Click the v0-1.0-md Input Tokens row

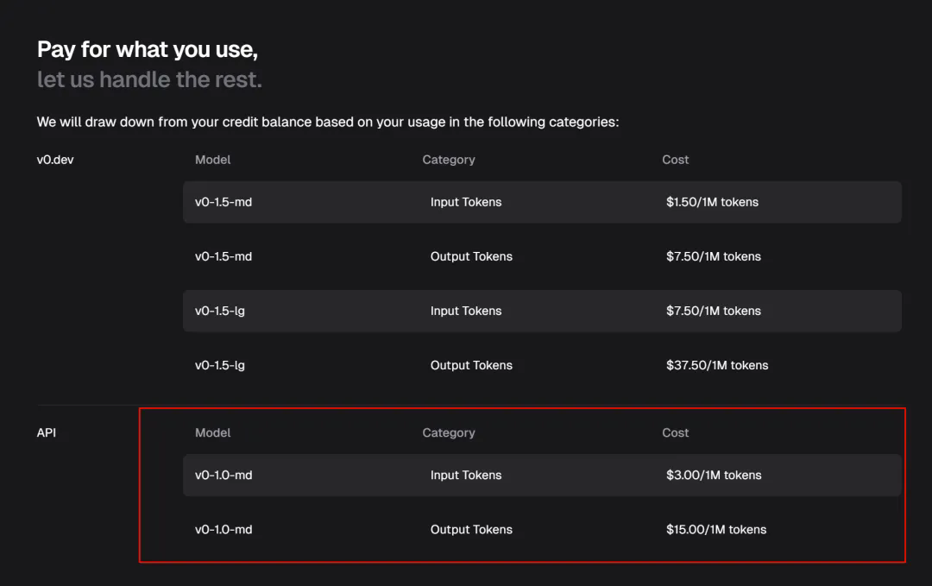tap(542, 475)
